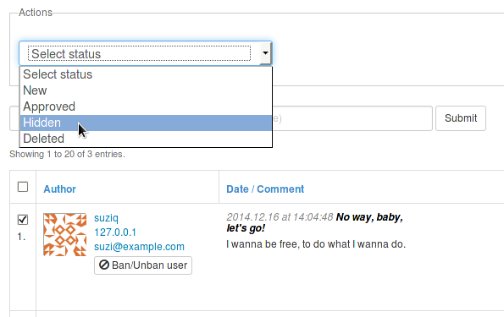Open the suziq author link
This screenshot has width=504, height=317.
tap(106, 218)
